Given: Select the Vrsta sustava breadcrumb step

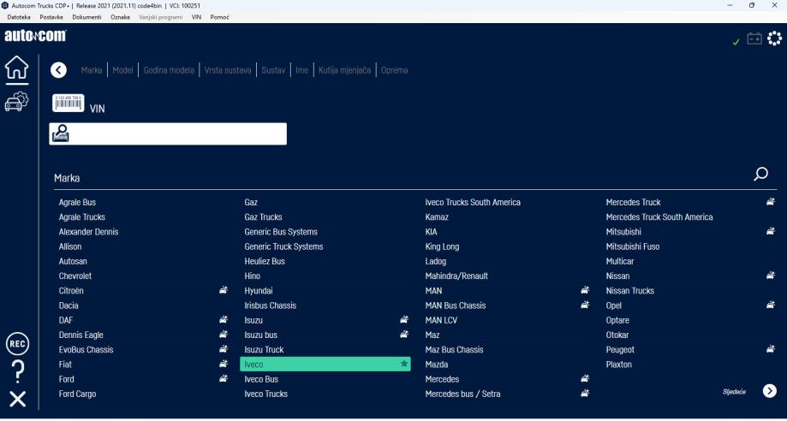Looking at the screenshot, I should [228, 70].
